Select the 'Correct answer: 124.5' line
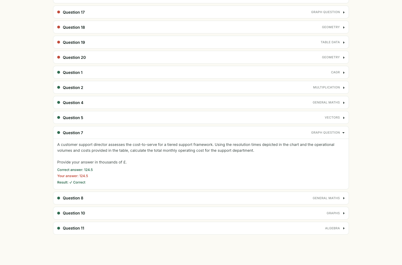 [75, 170]
